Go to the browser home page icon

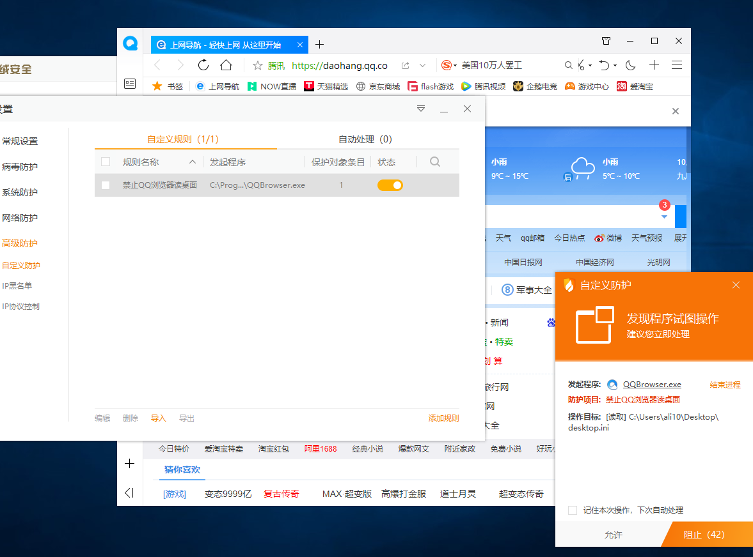click(x=226, y=65)
